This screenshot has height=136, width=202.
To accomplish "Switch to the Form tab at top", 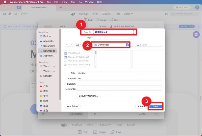I will pyautogui.click(x=95, y=14).
